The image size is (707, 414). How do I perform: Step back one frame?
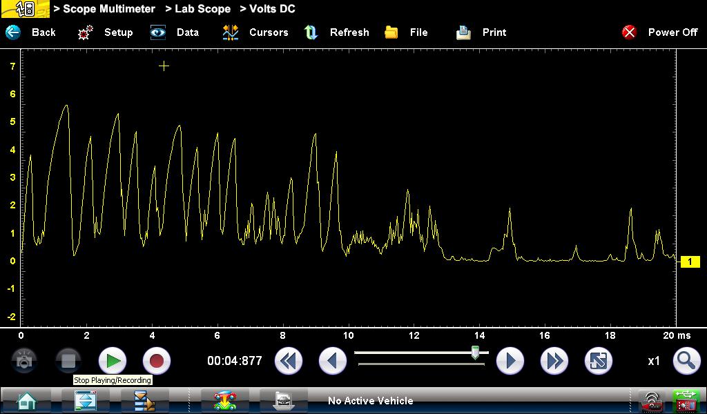(x=333, y=361)
